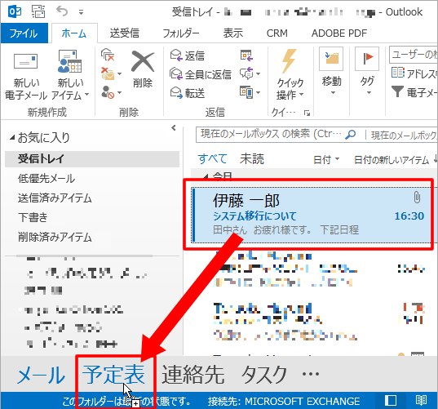This screenshot has width=438, height=409.
Task: Show only Unread (未読) messages filter
Action: coord(252,159)
